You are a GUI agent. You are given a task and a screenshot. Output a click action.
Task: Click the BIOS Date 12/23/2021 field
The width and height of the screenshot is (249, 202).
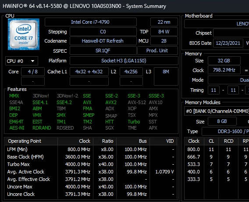pyautogui.click(x=228, y=43)
